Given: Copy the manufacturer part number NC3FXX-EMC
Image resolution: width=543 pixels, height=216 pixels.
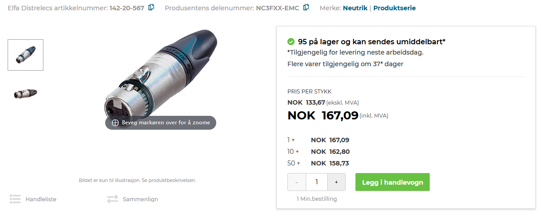Looking at the screenshot, I should [x=306, y=7].
